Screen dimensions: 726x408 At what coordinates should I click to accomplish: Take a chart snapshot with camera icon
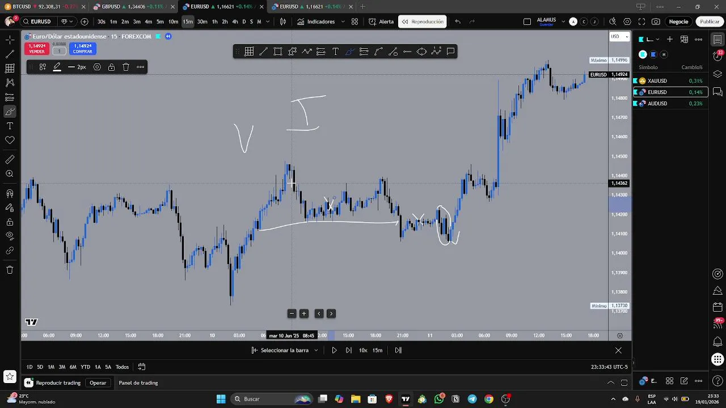point(656,22)
